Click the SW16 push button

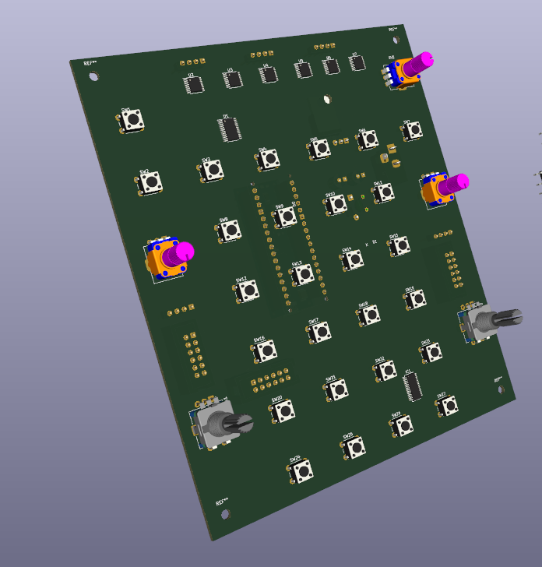(x=266, y=350)
